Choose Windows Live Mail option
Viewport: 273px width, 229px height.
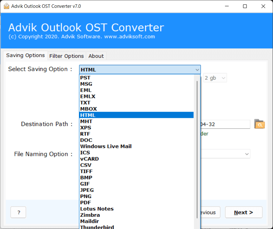[x=136, y=146]
